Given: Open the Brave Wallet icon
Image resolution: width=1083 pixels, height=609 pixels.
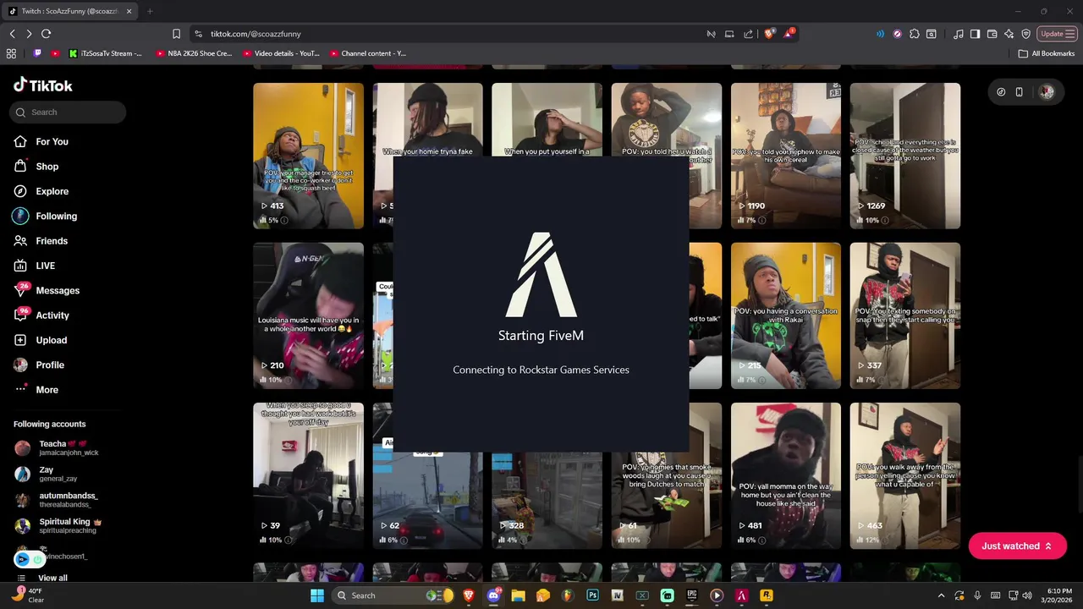Looking at the screenshot, I should [992, 34].
